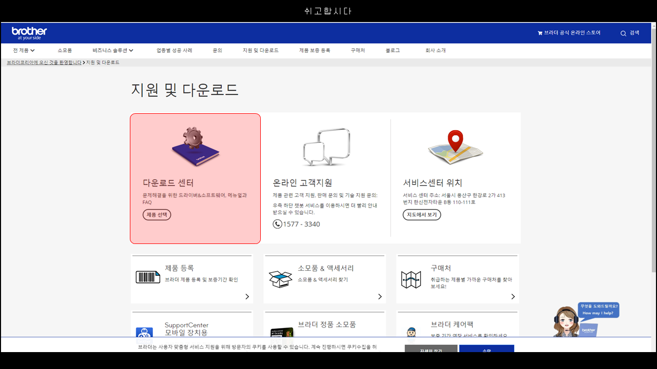Open the 지원 및 다운로드 menu item
This screenshot has height=369, width=657.
(x=261, y=50)
